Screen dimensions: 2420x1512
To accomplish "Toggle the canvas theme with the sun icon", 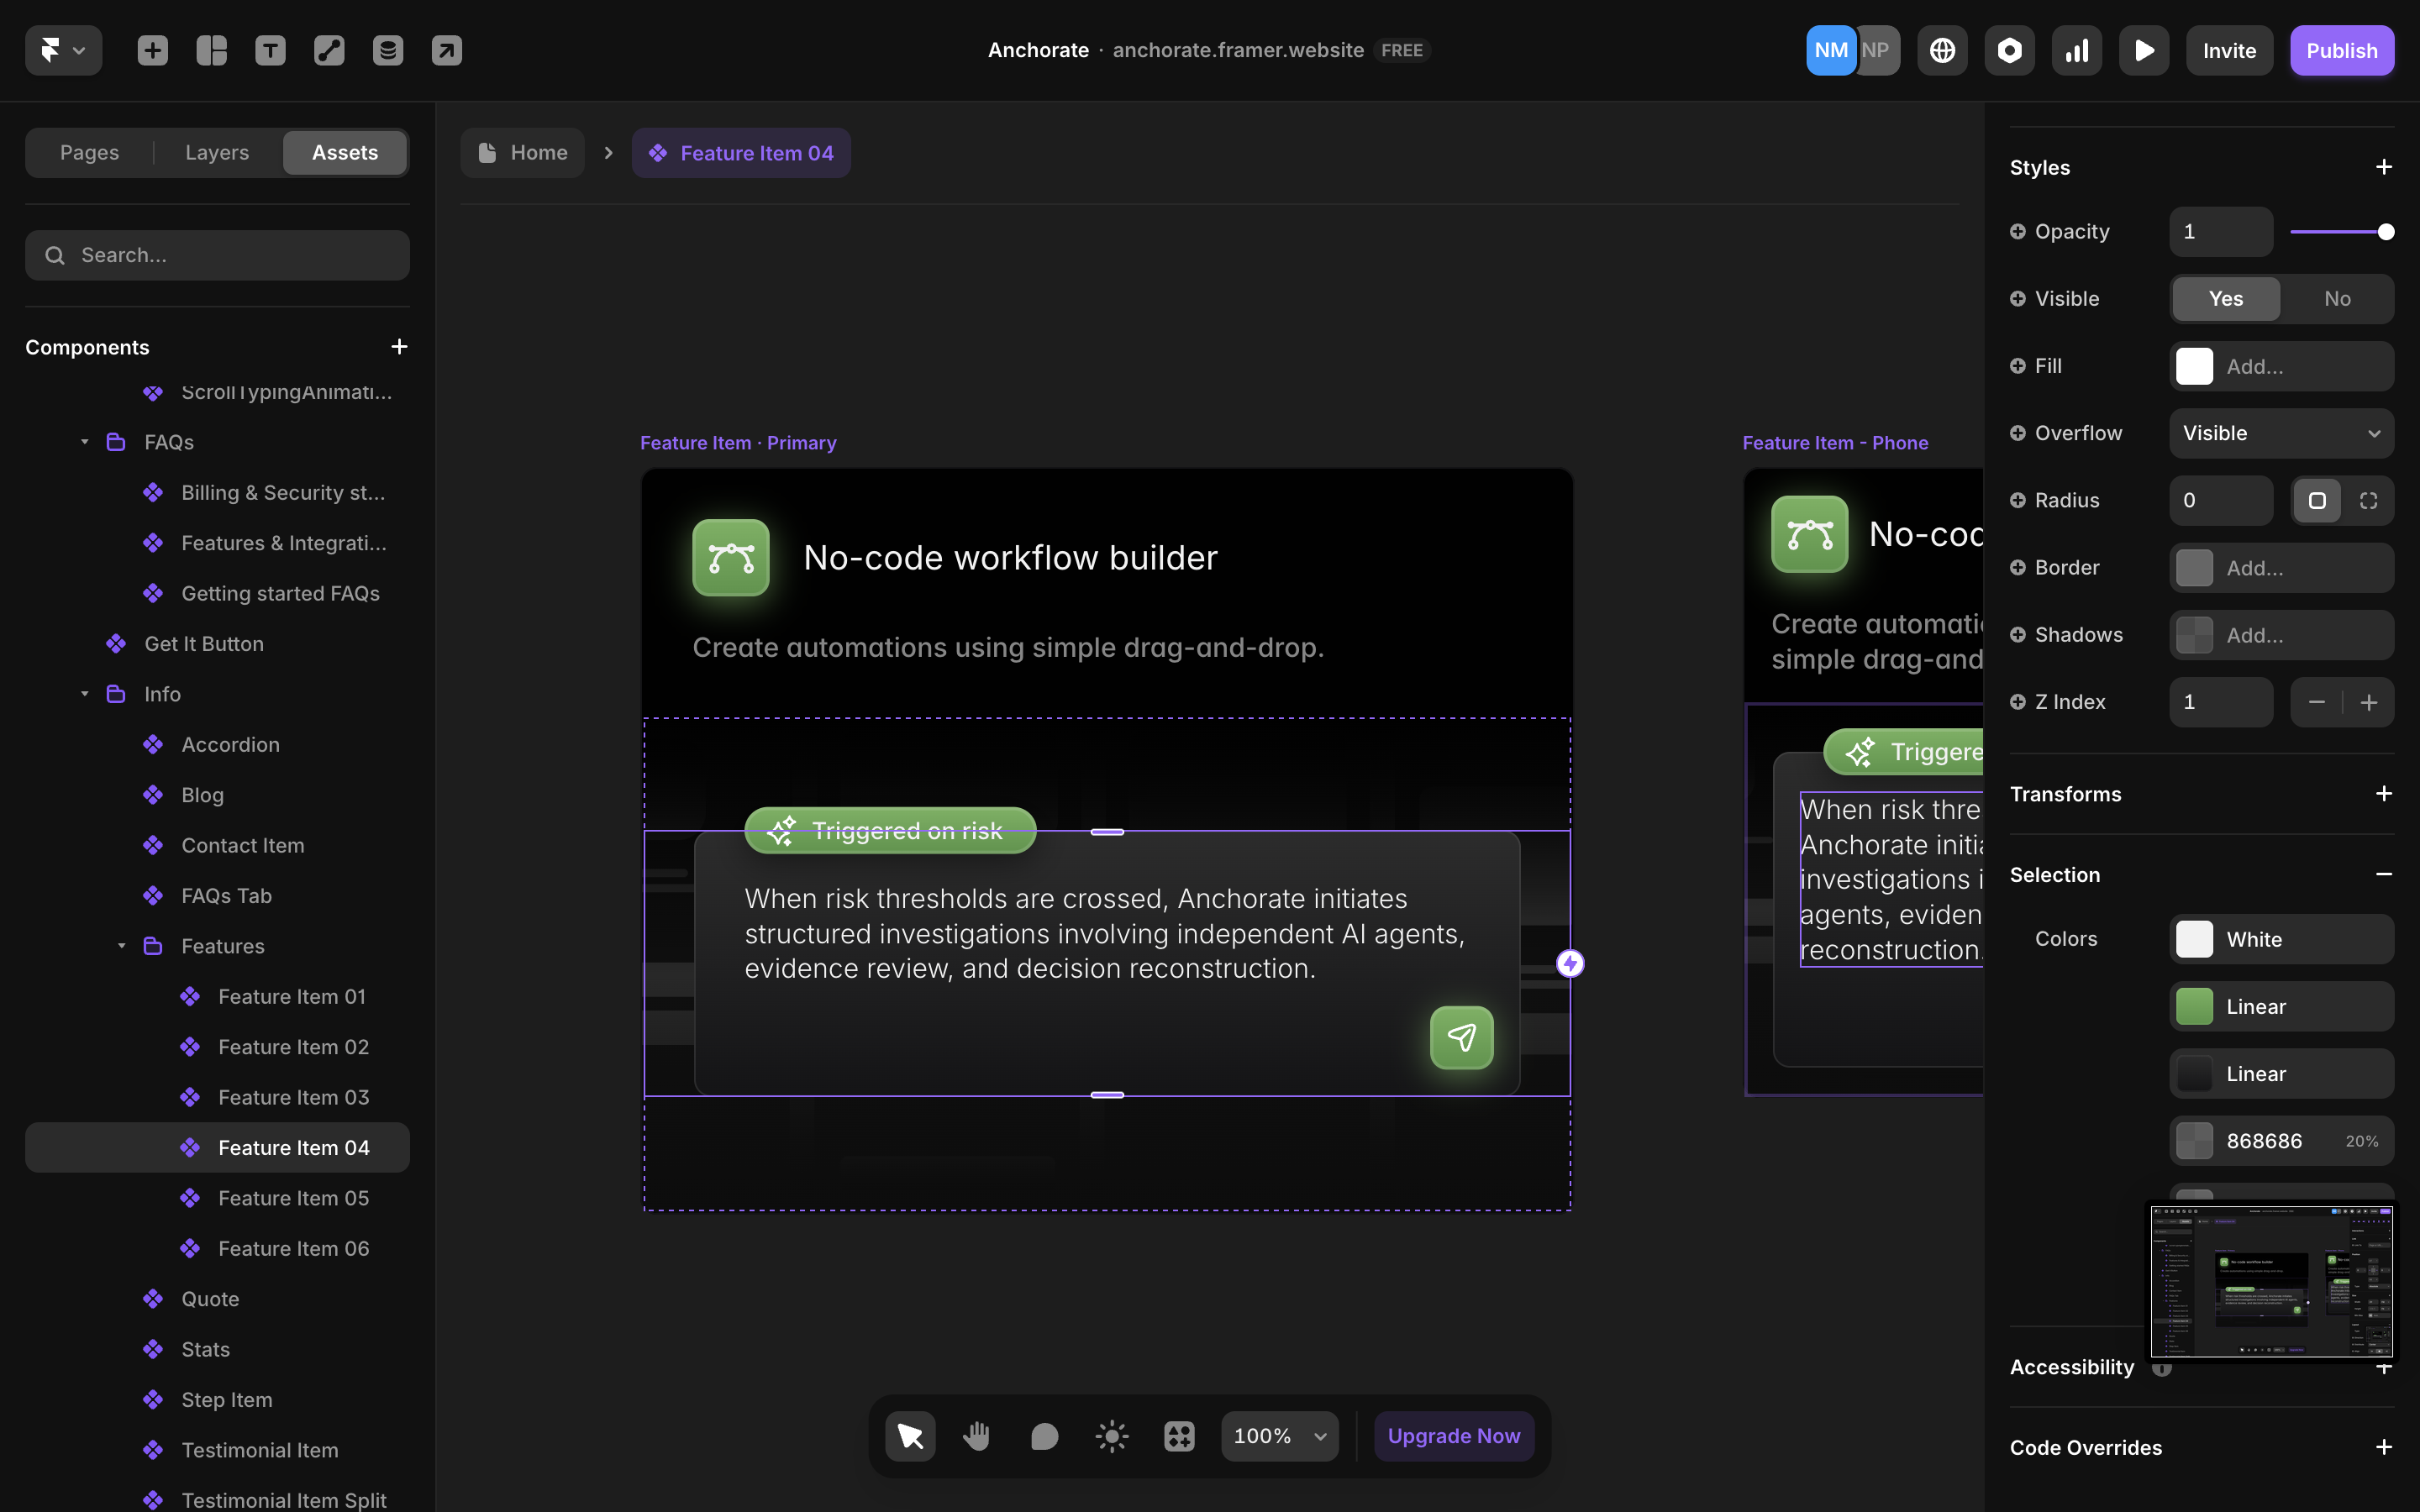I will pyautogui.click(x=1111, y=1435).
